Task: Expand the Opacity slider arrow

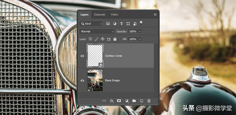Action: coord(140,31)
